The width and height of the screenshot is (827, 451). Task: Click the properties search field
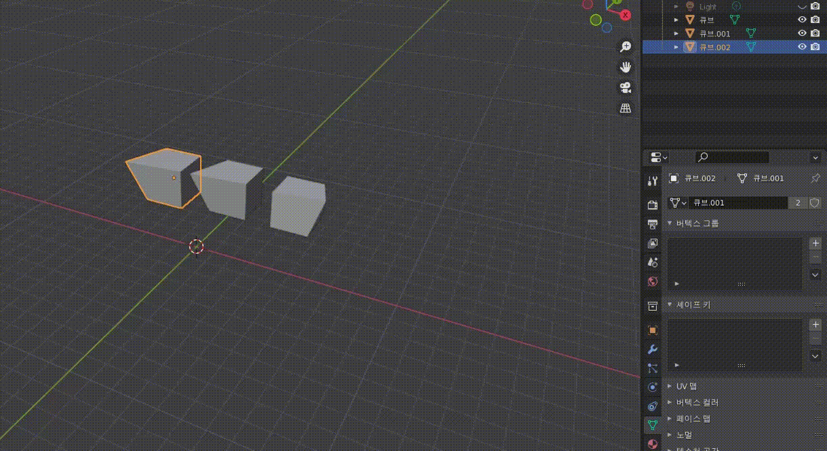[733, 157]
